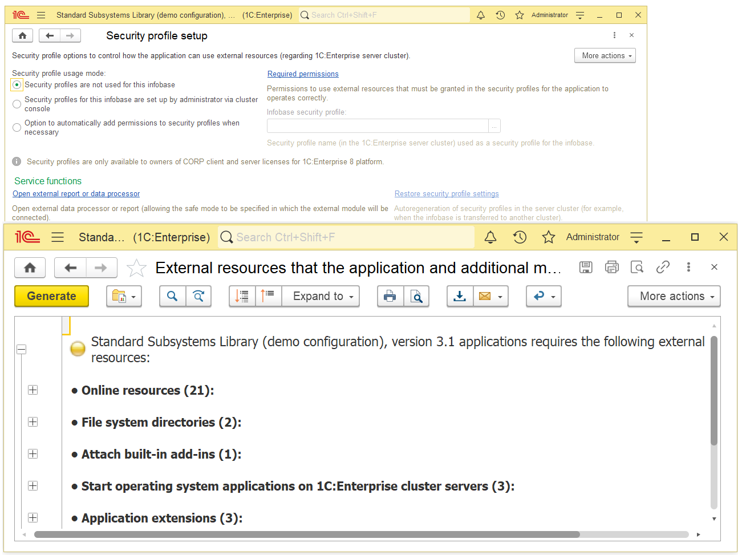Click scroll down arrow of report
The height and width of the screenshot is (555, 742).
pyautogui.click(x=714, y=519)
